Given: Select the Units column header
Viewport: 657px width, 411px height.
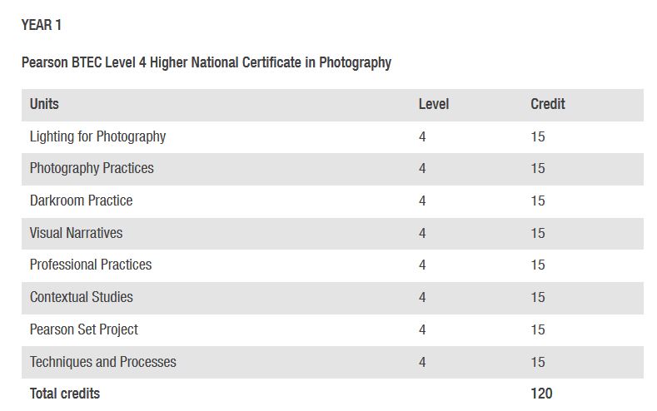Looking at the screenshot, I should tap(44, 104).
